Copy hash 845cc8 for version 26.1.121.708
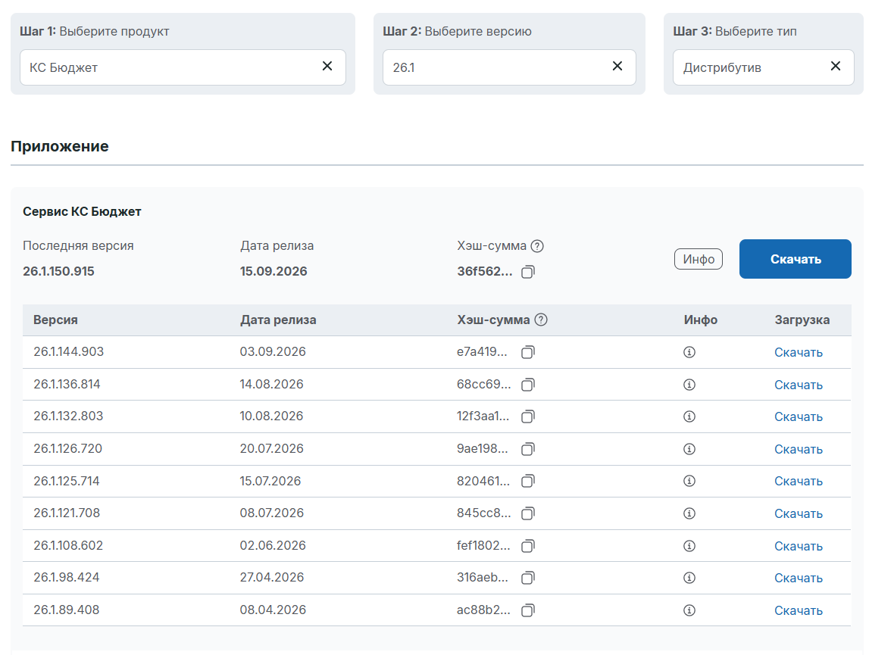Image resolution: width=869 pixels, height=655 pixels. tap(528, 513)
